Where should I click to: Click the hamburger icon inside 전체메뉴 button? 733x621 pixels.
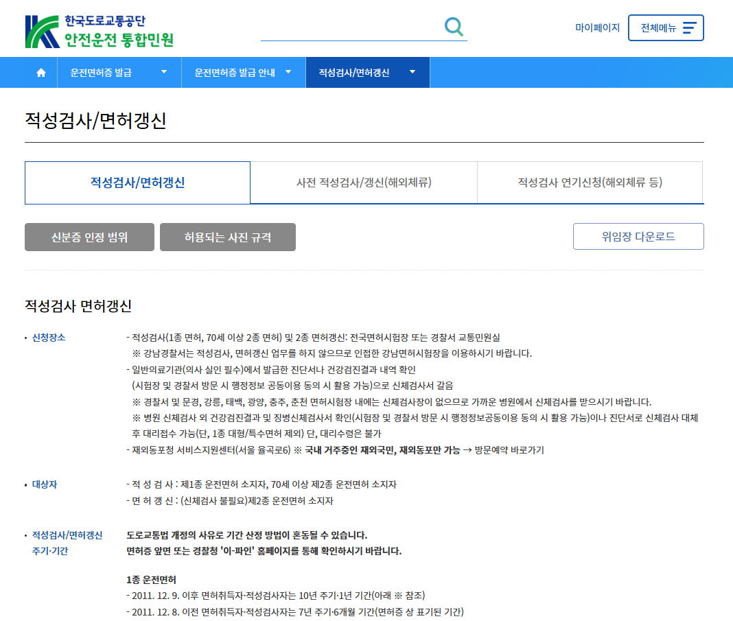688,28
